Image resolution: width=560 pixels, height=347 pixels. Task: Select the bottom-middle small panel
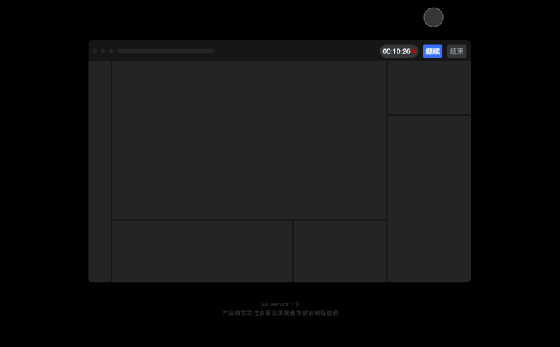point(340,251)
